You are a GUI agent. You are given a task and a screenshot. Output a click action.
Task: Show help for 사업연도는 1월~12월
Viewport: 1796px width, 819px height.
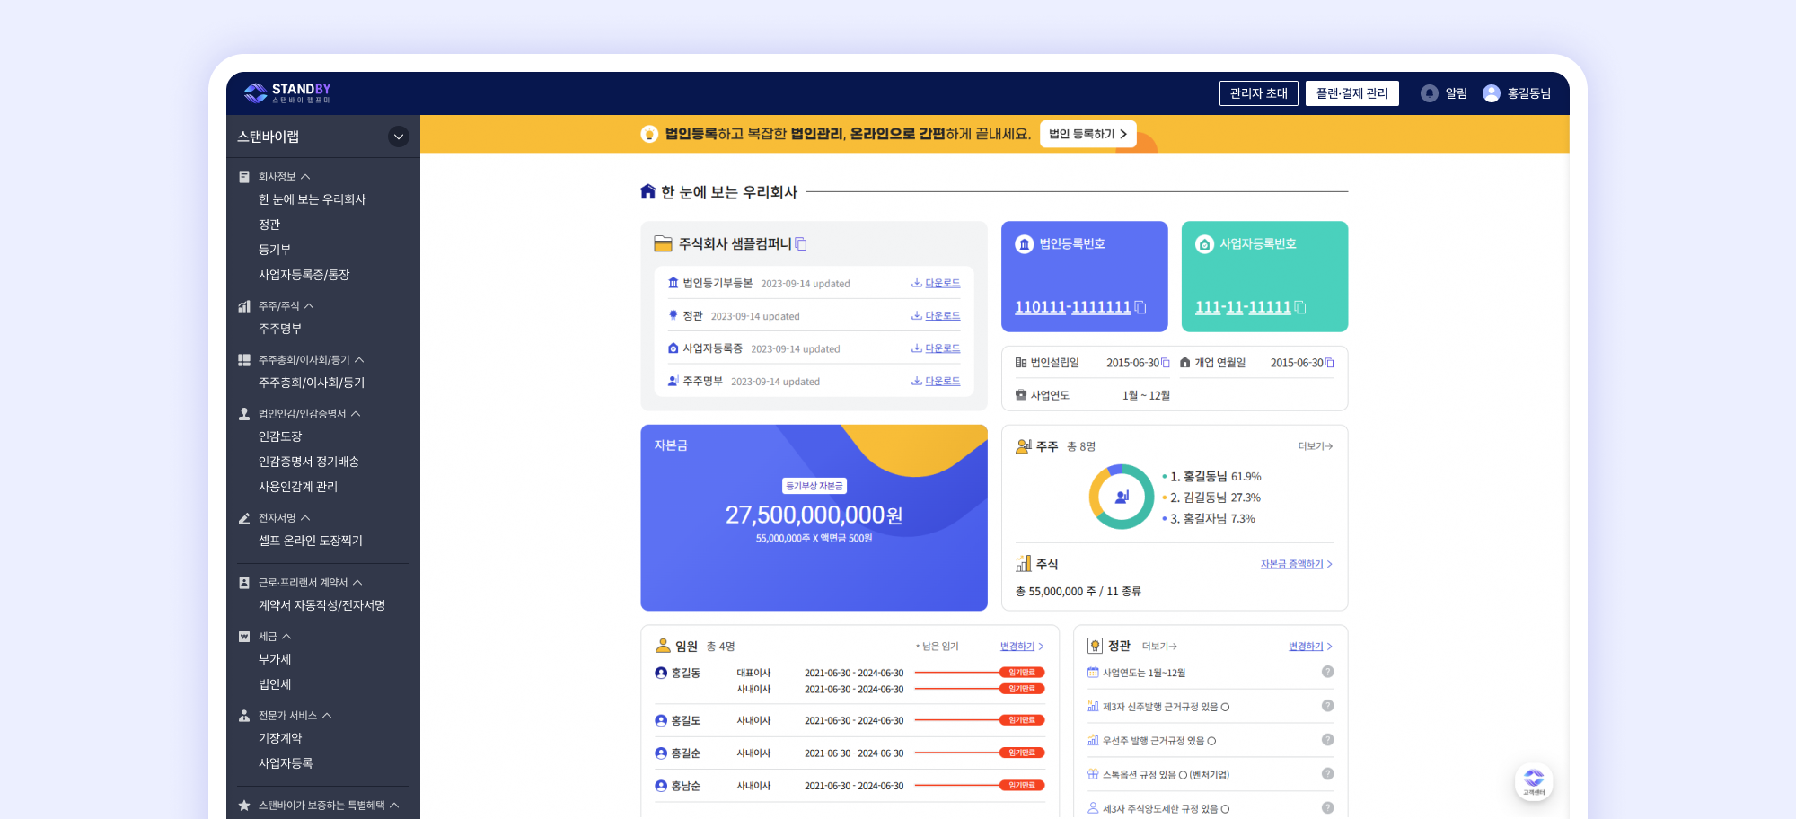[1327, 672]
